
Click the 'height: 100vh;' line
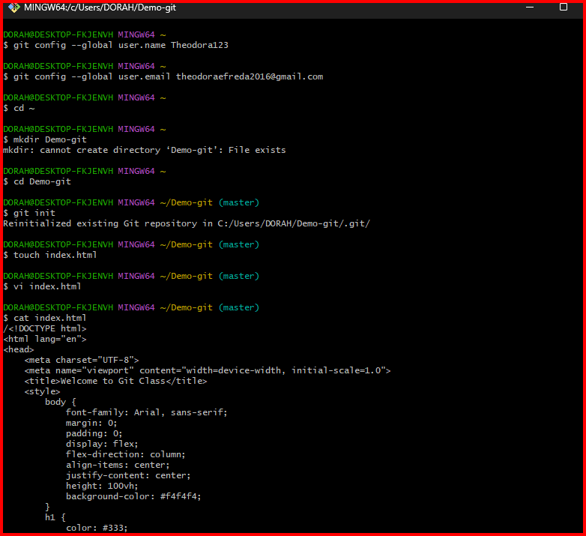pos(102,486)
